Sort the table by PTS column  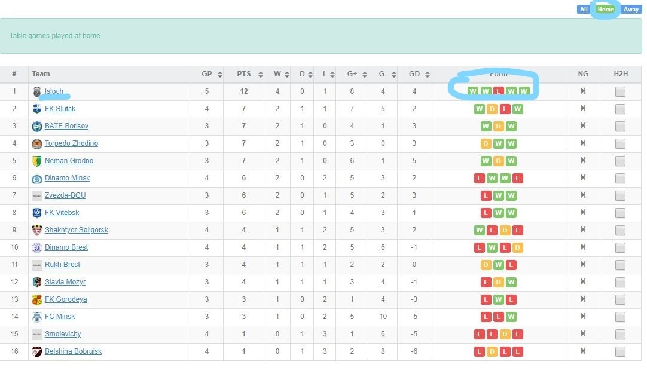click(x=261, y=75)
